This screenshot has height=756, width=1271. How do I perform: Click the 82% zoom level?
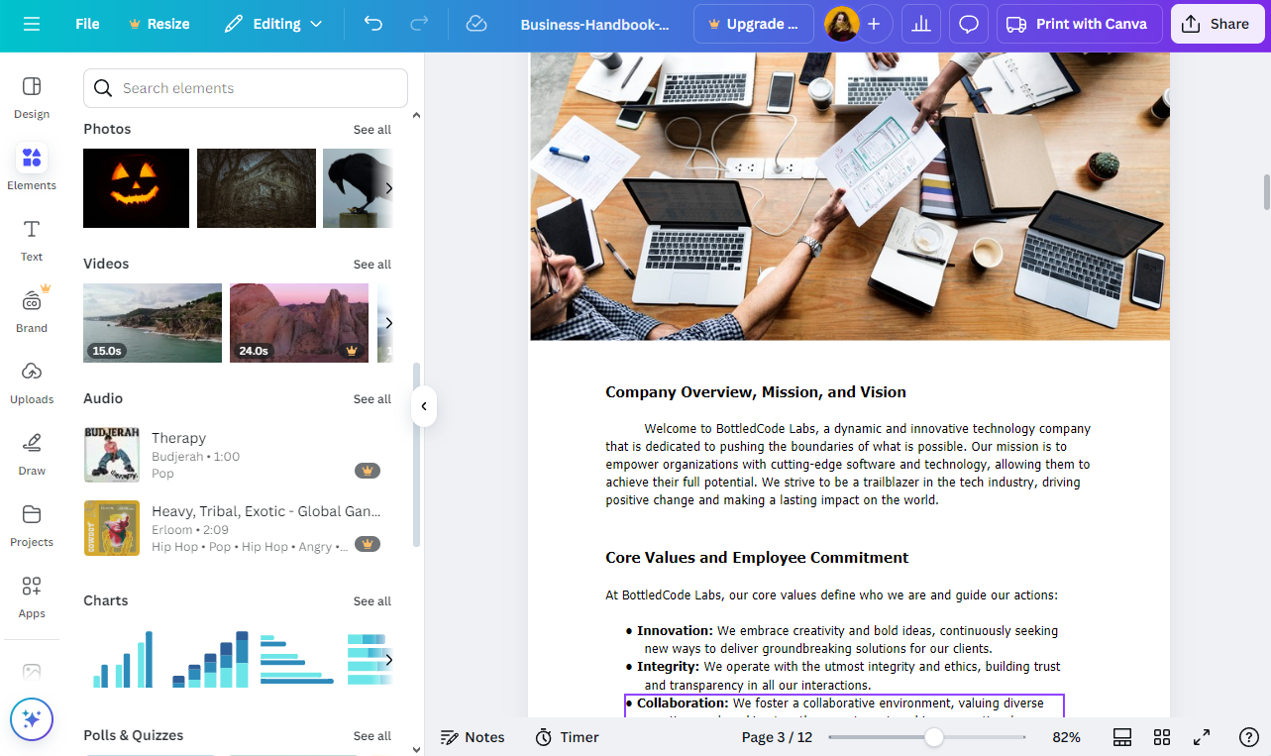[1066, 737]
